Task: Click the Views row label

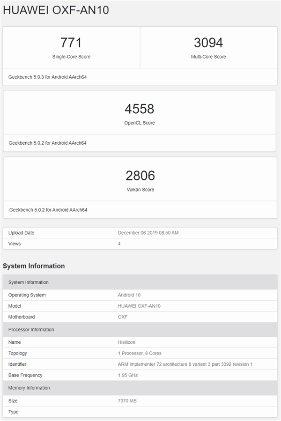Action: click(x=15, y=244)
